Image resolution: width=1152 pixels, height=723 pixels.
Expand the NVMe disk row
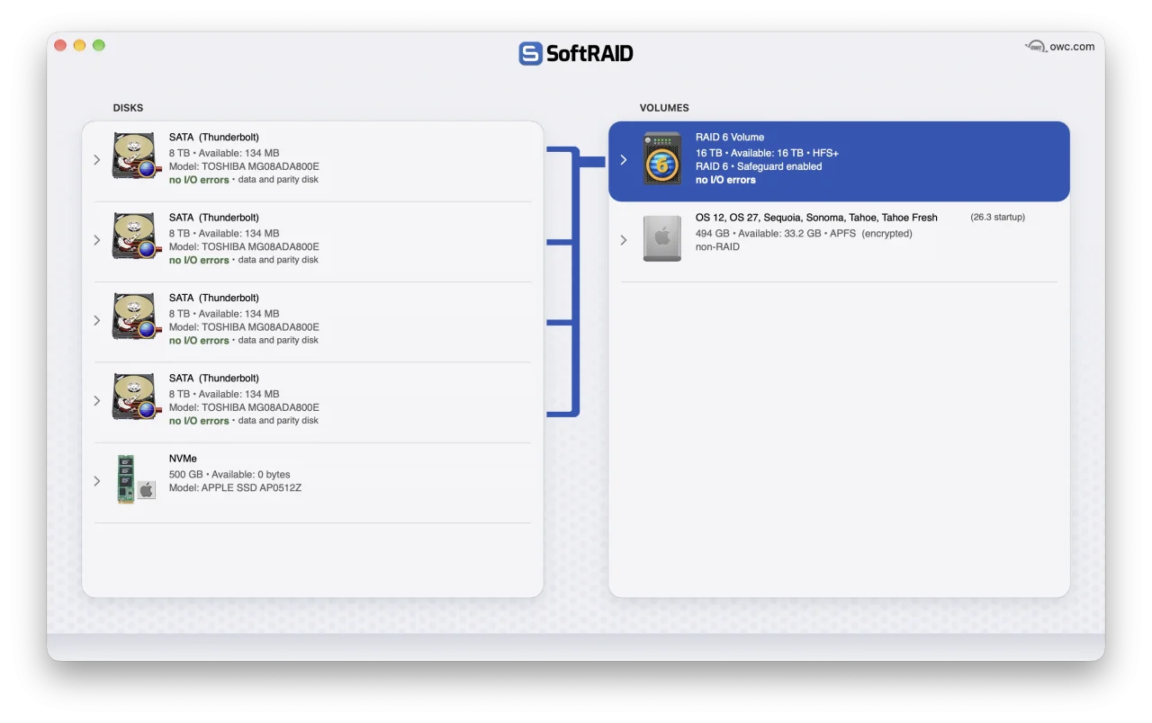click(x=97, y=481)
